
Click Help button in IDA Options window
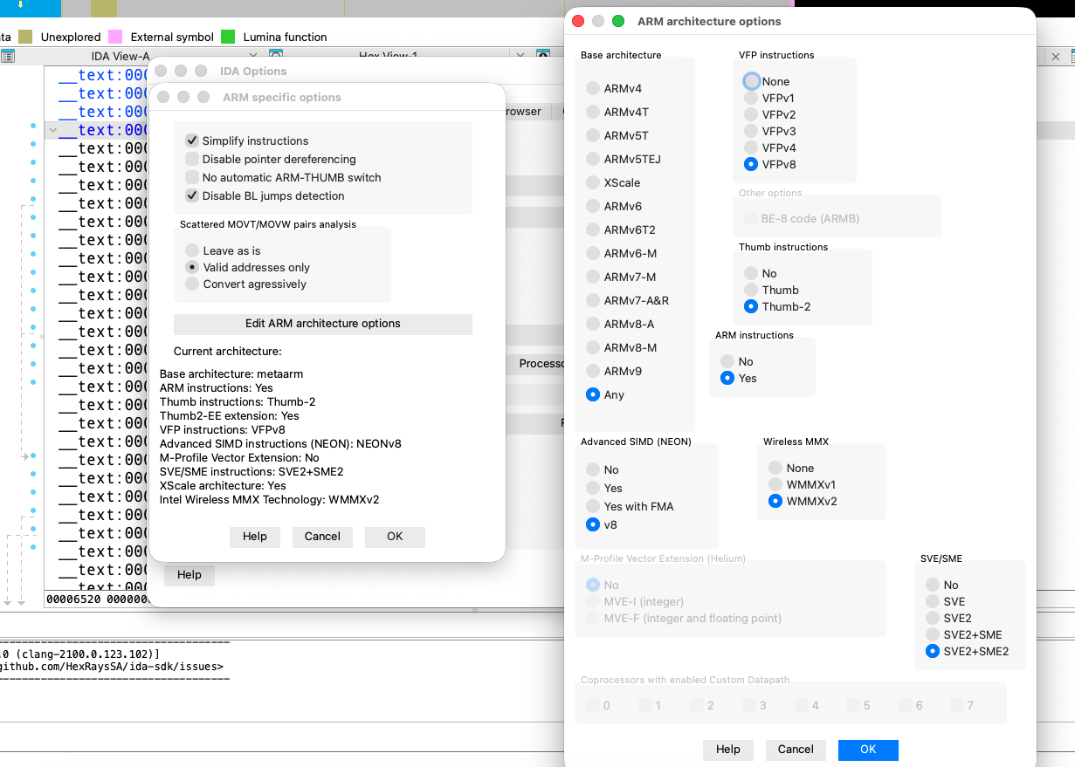point(190,575)
